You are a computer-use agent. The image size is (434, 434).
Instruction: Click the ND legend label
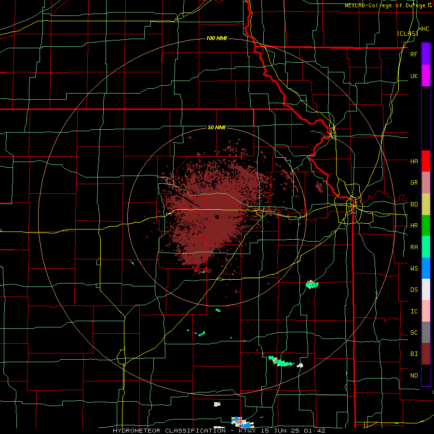tap(414, 376)
